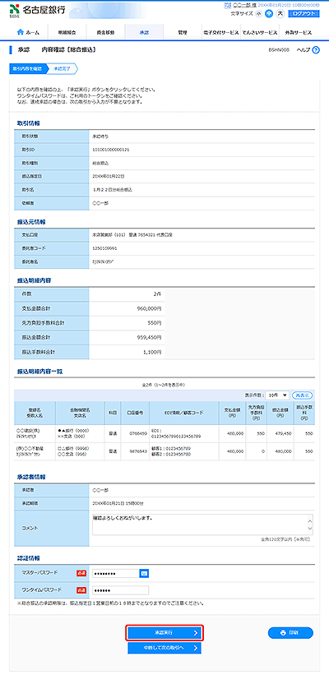This screenshot has height=684, width=329.
Task: Click the printer icon on the 印刷 button
Action: 283,632
